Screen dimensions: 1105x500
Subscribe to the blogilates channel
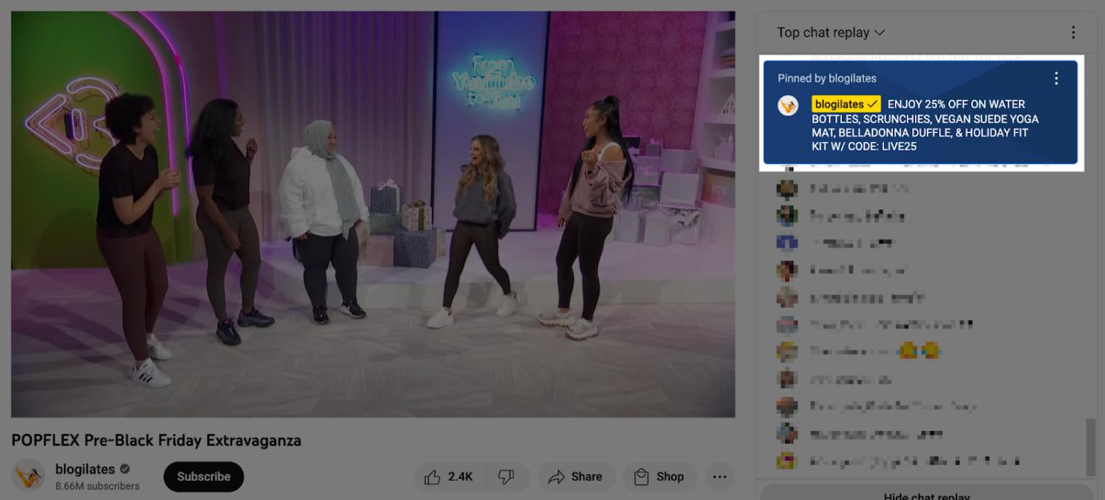point(203,476)
